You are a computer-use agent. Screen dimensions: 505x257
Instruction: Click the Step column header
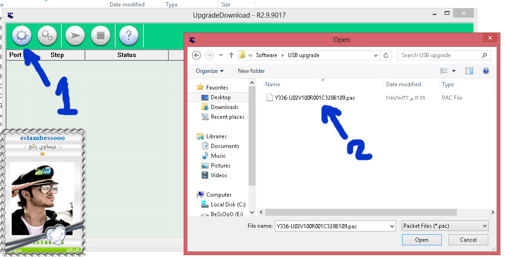tap(57, 55)
